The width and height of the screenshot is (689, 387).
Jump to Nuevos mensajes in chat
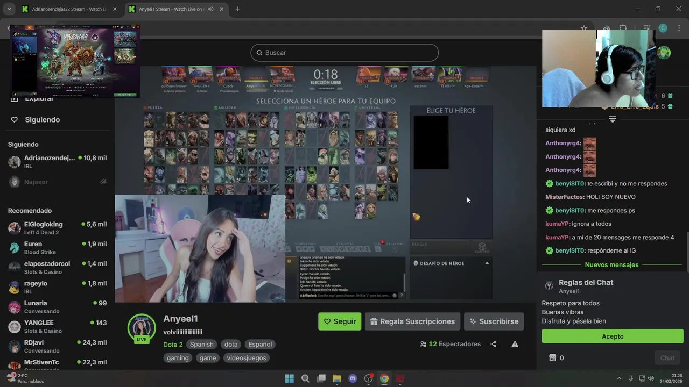(611, 265)
